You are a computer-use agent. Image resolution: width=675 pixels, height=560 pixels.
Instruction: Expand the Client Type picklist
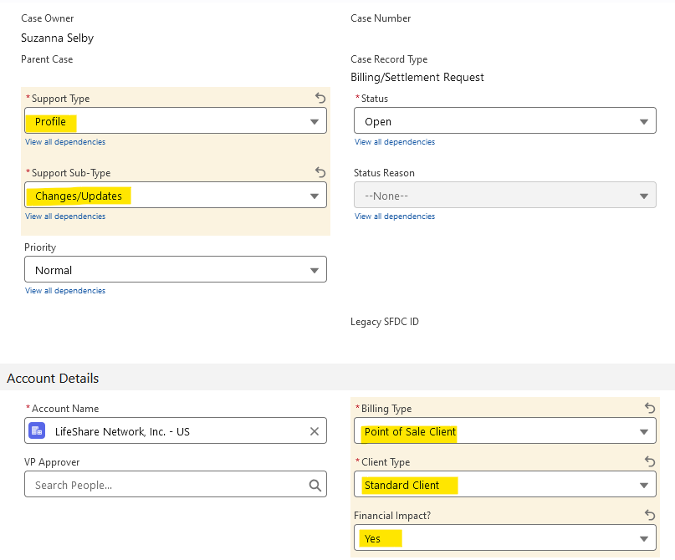(505, 485)
